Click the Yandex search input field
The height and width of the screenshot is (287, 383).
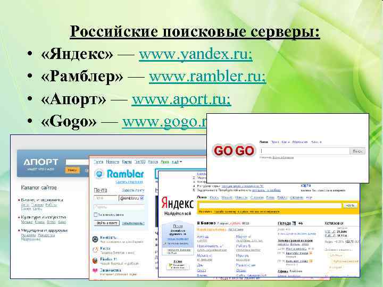(x=270, y=206)
